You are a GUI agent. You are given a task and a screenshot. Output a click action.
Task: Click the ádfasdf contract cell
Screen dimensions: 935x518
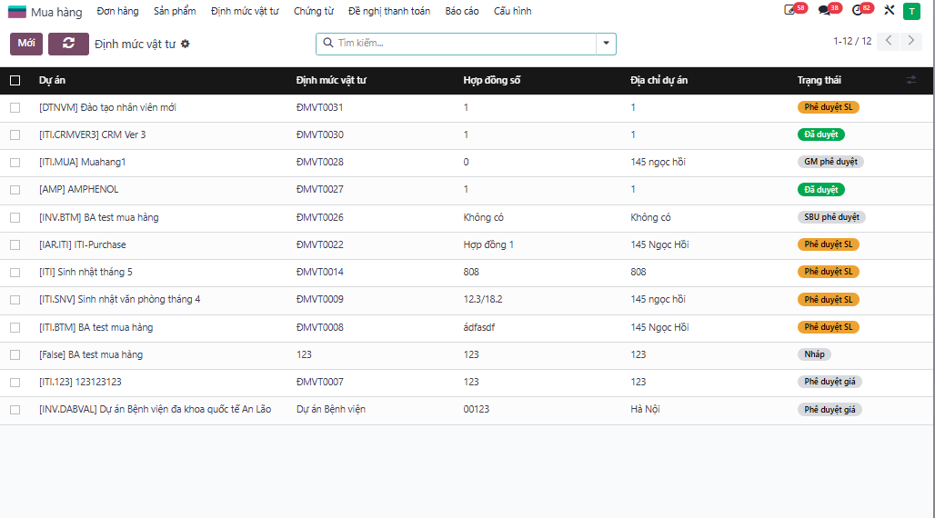[478, 327]
